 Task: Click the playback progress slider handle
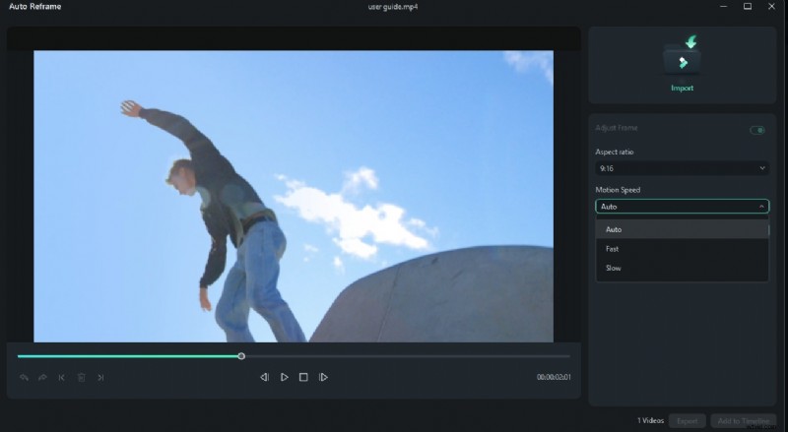[241, 356]
